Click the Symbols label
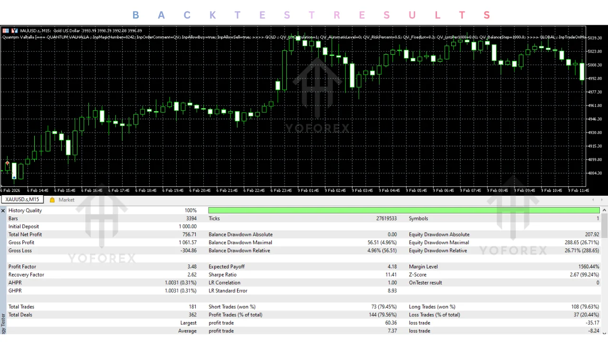Screen dimensions: 608x342 point(418,218)
